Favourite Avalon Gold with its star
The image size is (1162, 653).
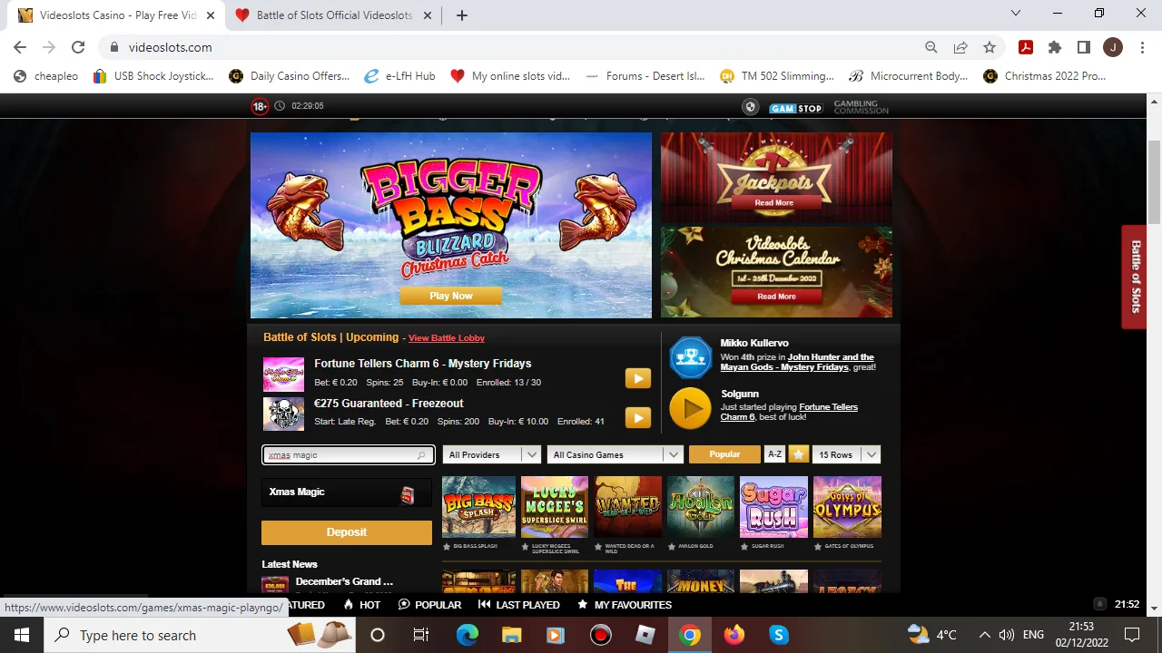click(x=672, y=547)
